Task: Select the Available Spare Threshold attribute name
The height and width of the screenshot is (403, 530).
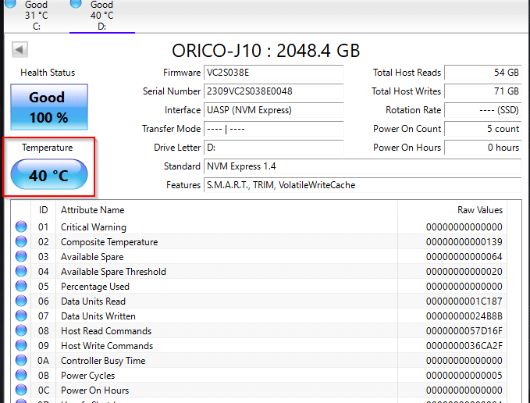Action: pos(113,272)
